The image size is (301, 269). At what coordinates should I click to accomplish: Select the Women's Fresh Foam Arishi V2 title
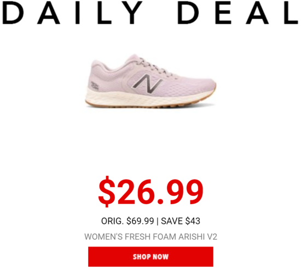(x=150, y=237)
